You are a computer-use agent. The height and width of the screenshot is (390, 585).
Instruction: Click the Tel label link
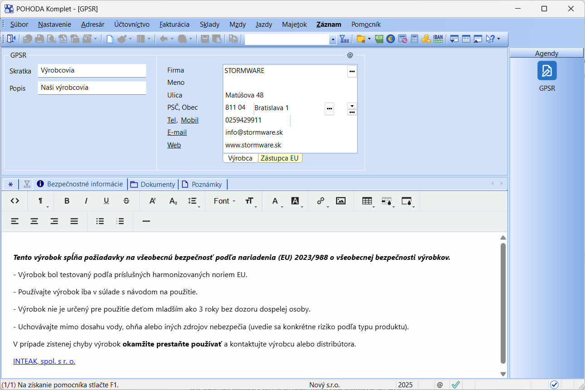(x=172, y=120)
